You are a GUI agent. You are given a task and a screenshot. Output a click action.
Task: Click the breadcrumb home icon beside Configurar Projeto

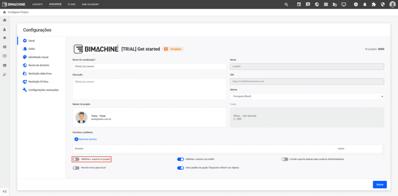(x=4, y=12)
